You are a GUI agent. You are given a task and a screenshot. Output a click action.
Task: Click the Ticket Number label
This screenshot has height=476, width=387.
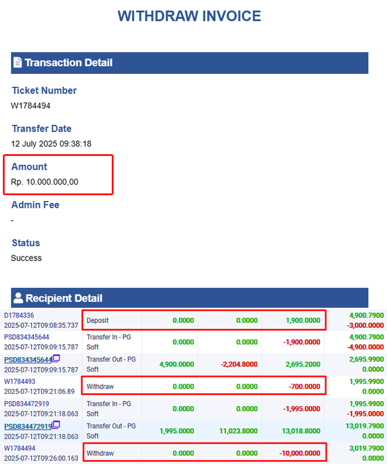[x=44, y=90]
